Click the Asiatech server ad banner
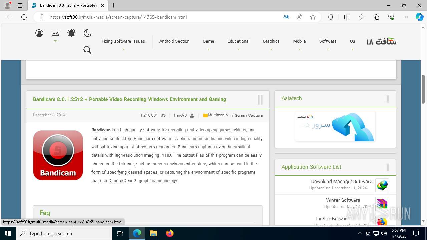427x240 pixels. click(x=335, y=127)
